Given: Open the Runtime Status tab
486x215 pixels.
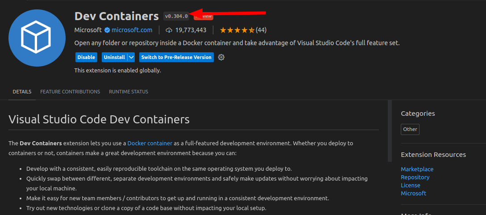Looking at the screenshot, I should [129, 92].
